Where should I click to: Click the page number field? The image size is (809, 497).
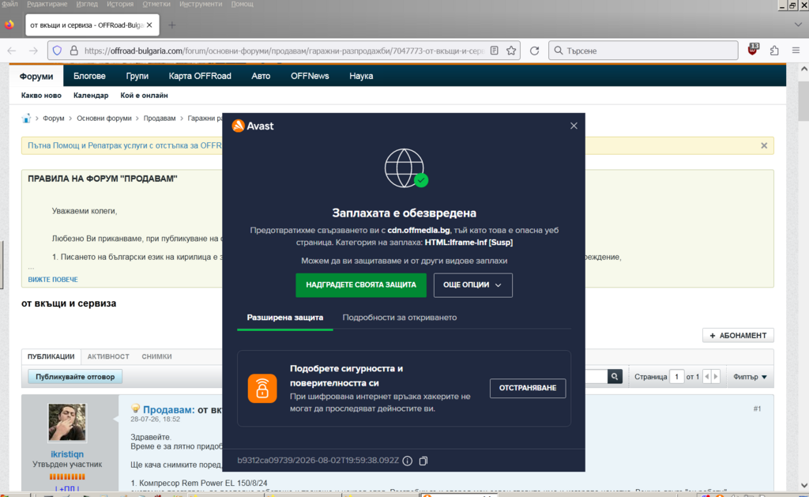tap(676, 377)
